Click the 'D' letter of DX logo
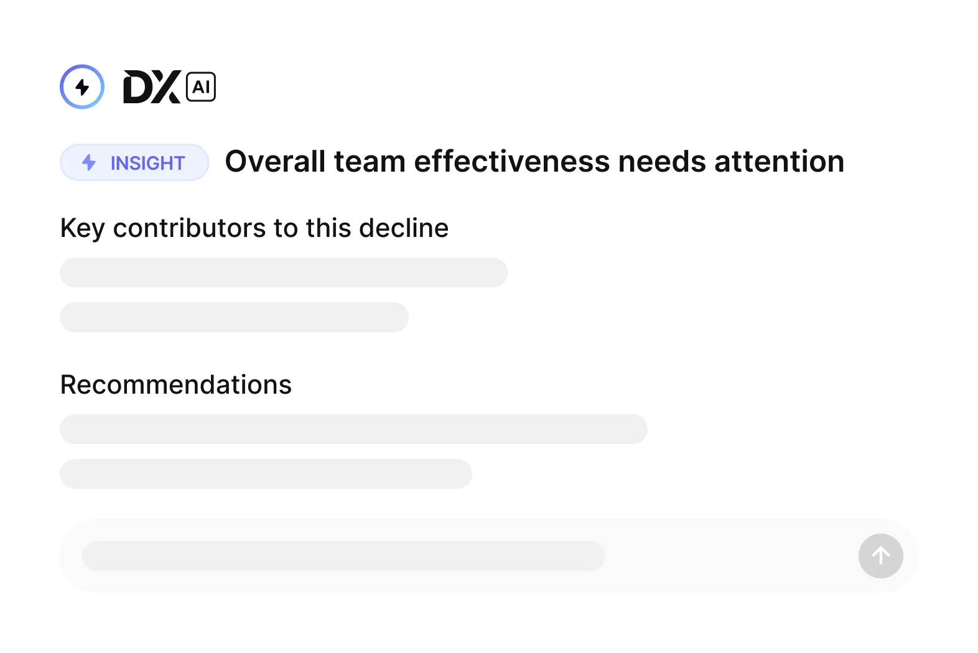 click(137, 86)
